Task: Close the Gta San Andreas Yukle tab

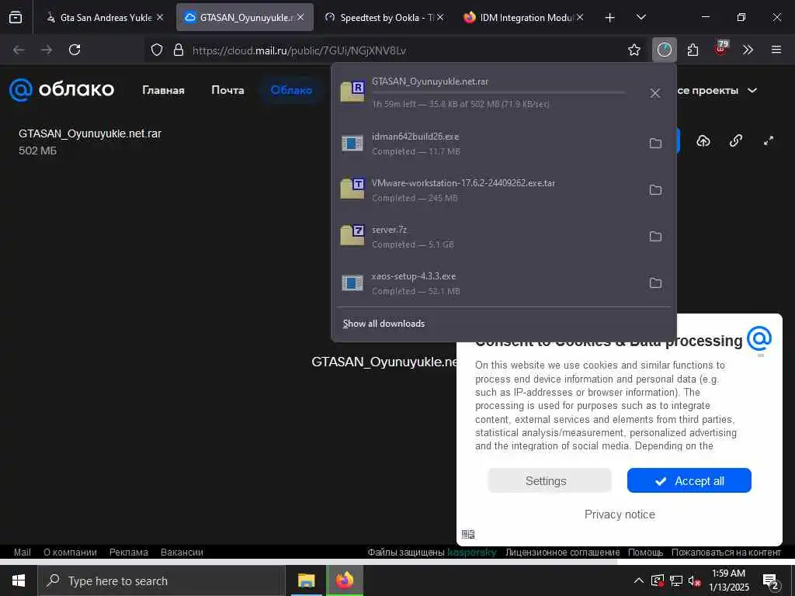Action: coord(160,17)
